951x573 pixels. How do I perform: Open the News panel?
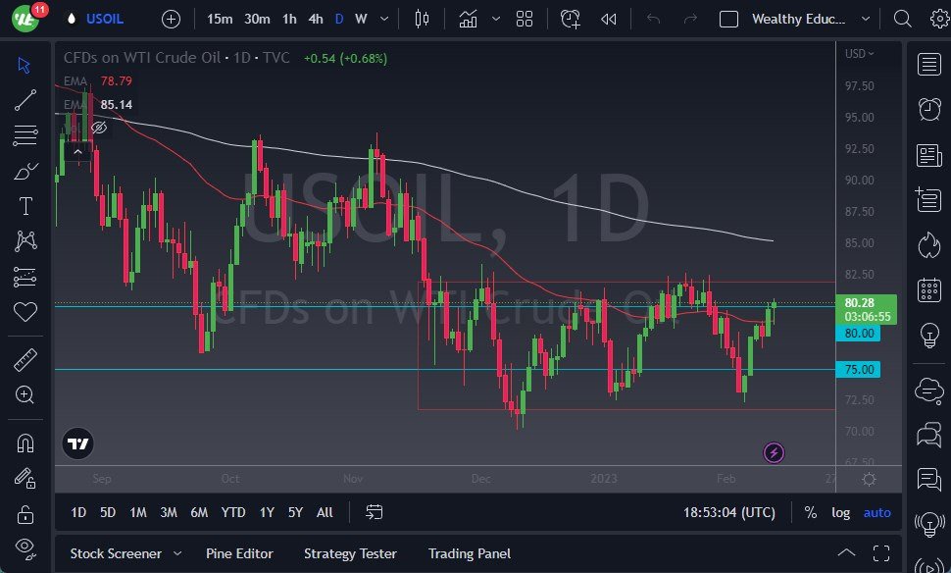coord(929,155)
